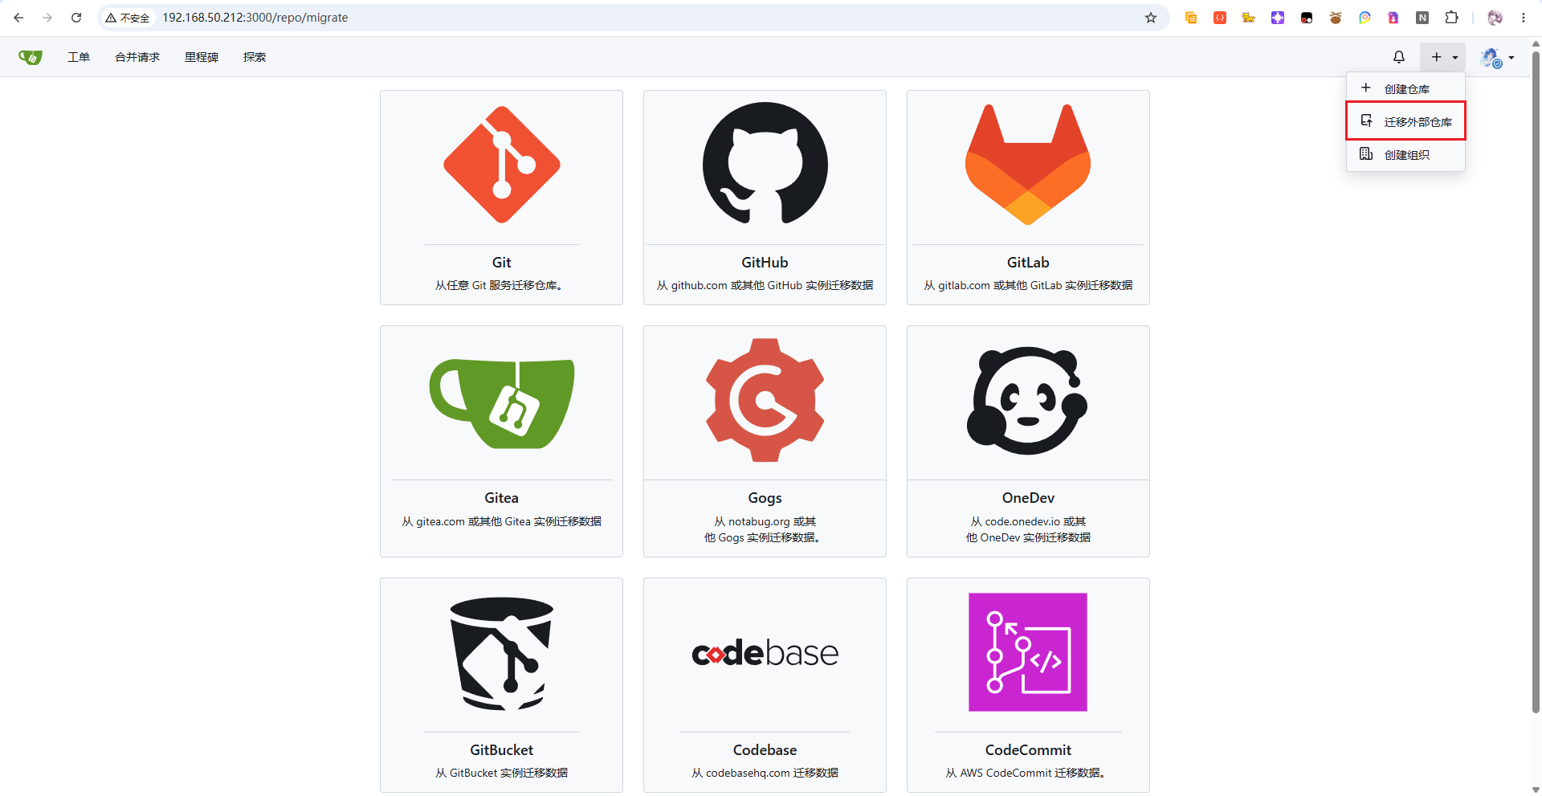Image resolution: width=1542 pixels, height=796 pixels.
Task: Click the Gitea home logo in the navbar
Action: (31, 57)
